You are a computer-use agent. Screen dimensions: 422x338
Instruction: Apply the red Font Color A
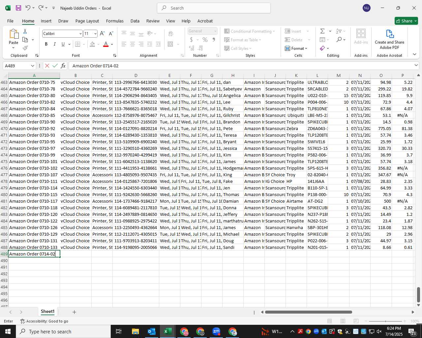tap(106, 44)
